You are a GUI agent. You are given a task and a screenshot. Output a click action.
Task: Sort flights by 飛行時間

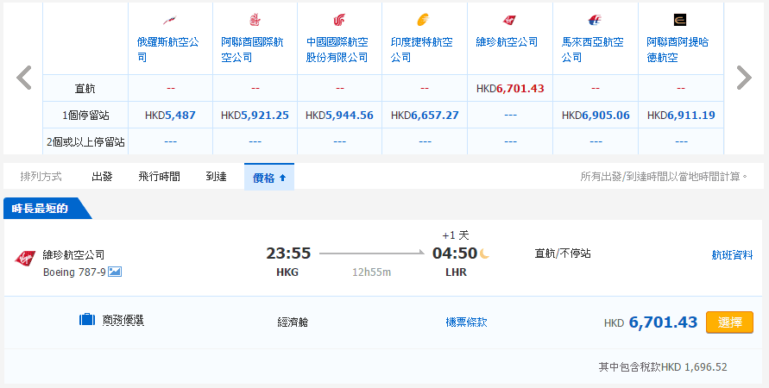[159, 177]
